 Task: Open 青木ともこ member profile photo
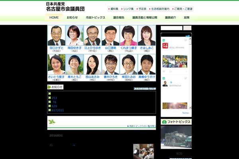pos(74,64)
